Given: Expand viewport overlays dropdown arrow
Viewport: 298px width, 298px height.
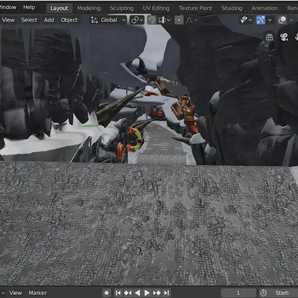Looking at the screenshot, I should (x=291, y=20).
